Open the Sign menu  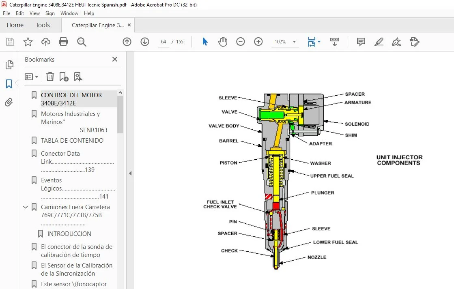pos(50,13)
